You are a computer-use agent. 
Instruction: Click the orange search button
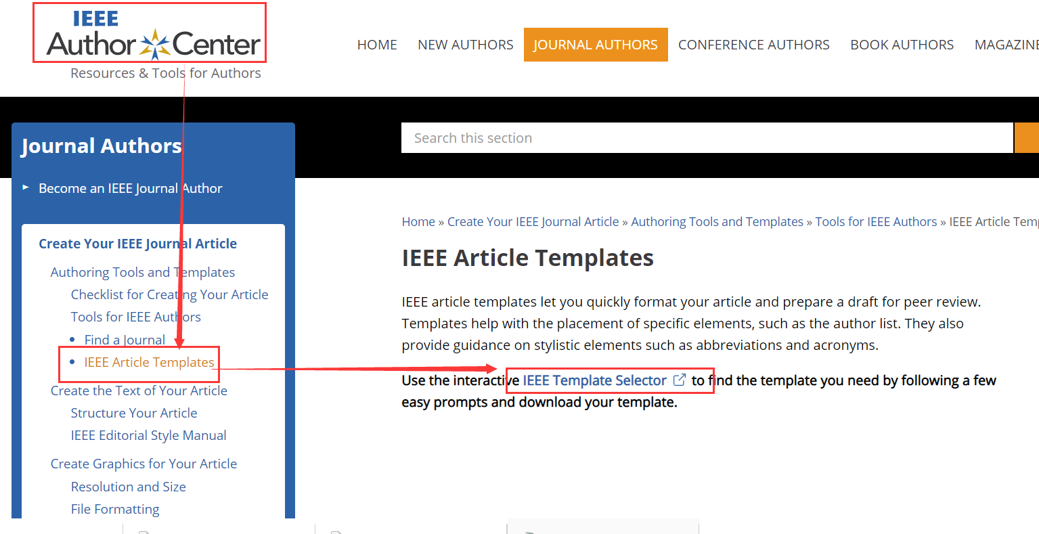tap(1027, 138)
